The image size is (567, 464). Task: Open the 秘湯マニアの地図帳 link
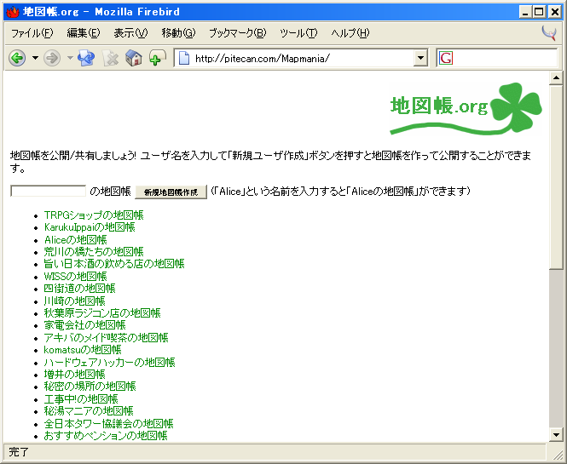89,411
